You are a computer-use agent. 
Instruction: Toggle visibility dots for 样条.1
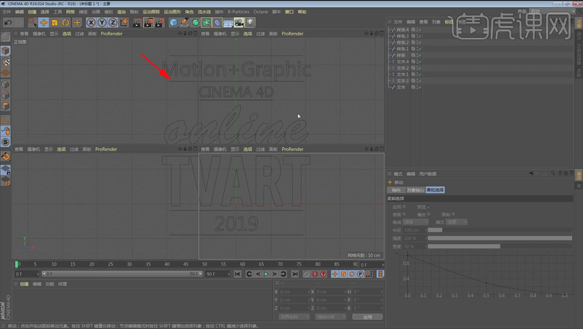[x=417, y=49]
